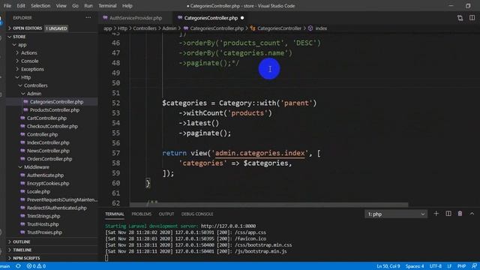Viewport: 480px width, 270px height.
Task: Click the unsaved dot on CategoriesController.php tab
Action: [x=242, y=18]
